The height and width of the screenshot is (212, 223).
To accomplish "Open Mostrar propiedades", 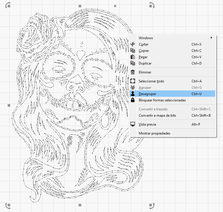I will (154, 133).
